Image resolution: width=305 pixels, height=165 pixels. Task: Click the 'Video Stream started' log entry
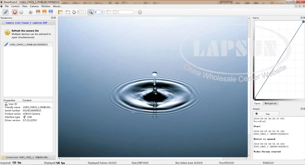[x=267, y=152]
